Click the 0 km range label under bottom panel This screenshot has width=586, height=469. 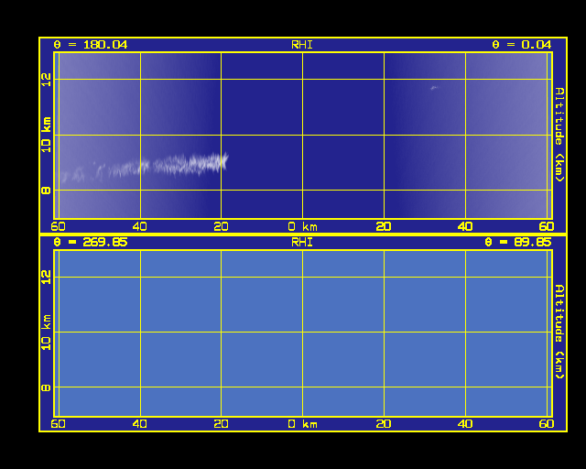(x=303, y=424)
